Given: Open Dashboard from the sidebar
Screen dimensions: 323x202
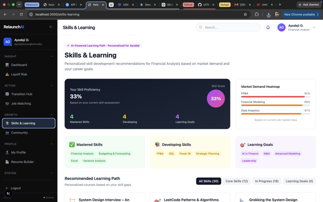Looking at the screenshot, I should click(28, 65).
